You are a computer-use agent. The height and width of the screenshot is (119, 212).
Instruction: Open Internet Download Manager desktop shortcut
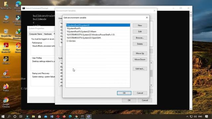[x=18, y=34]
